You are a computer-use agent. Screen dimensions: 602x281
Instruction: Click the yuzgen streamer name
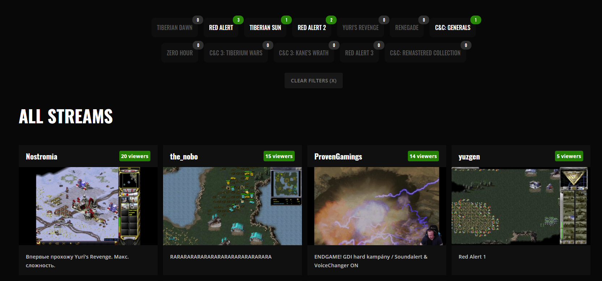(x=469, y=157)
